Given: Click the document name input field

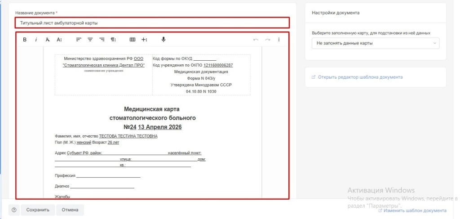Looking at the screenshot, I should pos(153,22).
